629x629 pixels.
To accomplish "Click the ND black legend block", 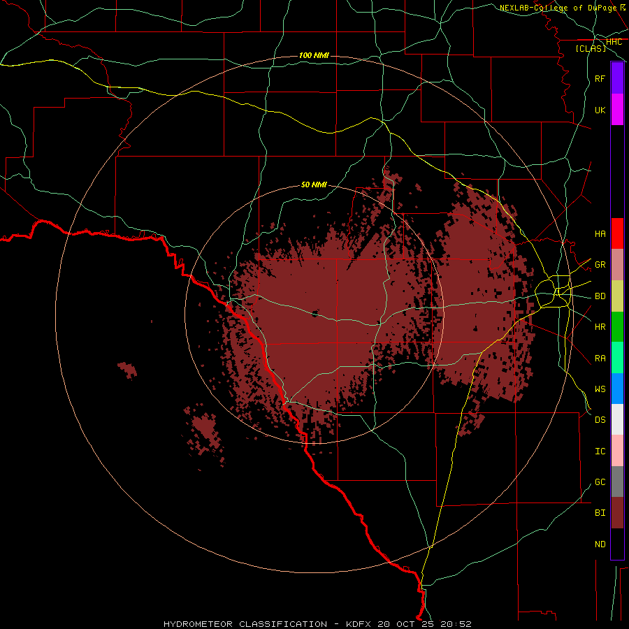I will pyautogui.click(x=617, y=544).
